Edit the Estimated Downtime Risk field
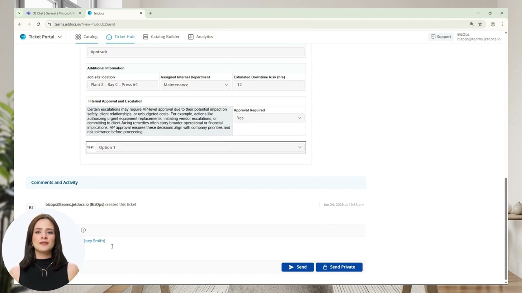 (x=269, y=85)
